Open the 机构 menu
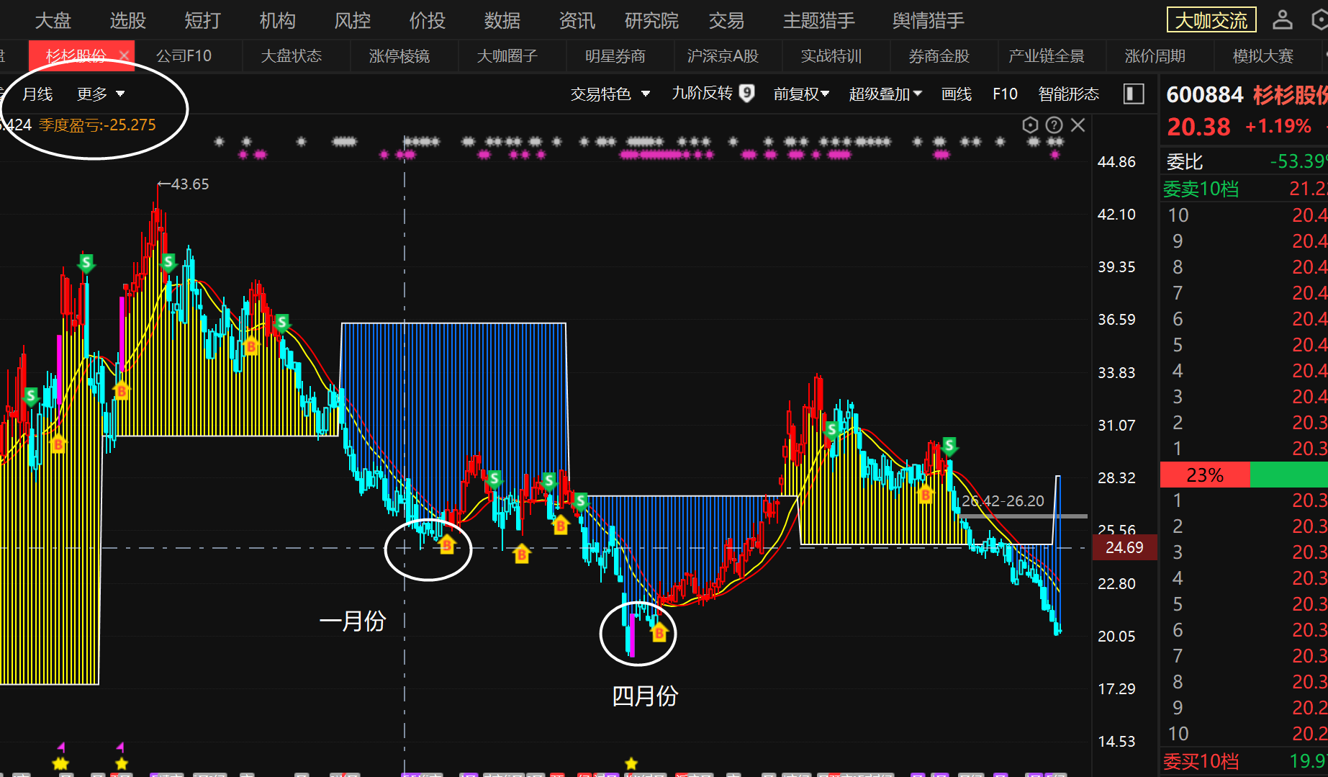 [x=278, y=20]
